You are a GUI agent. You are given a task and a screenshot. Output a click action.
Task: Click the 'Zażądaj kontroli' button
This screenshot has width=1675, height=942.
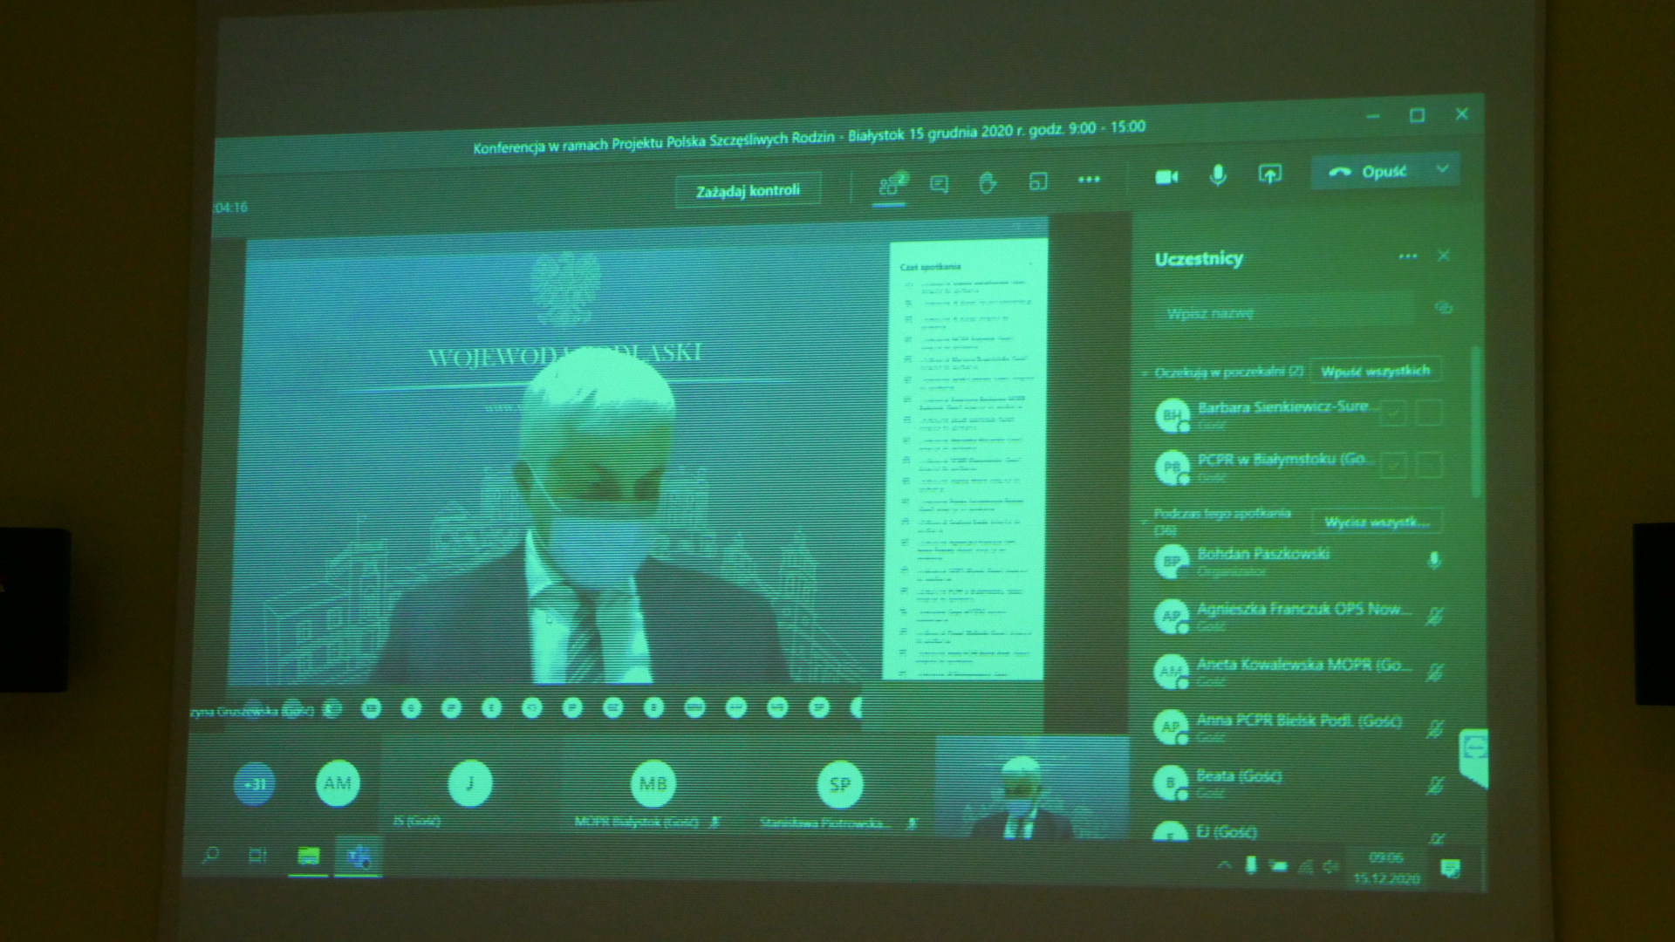coord(748,191)
